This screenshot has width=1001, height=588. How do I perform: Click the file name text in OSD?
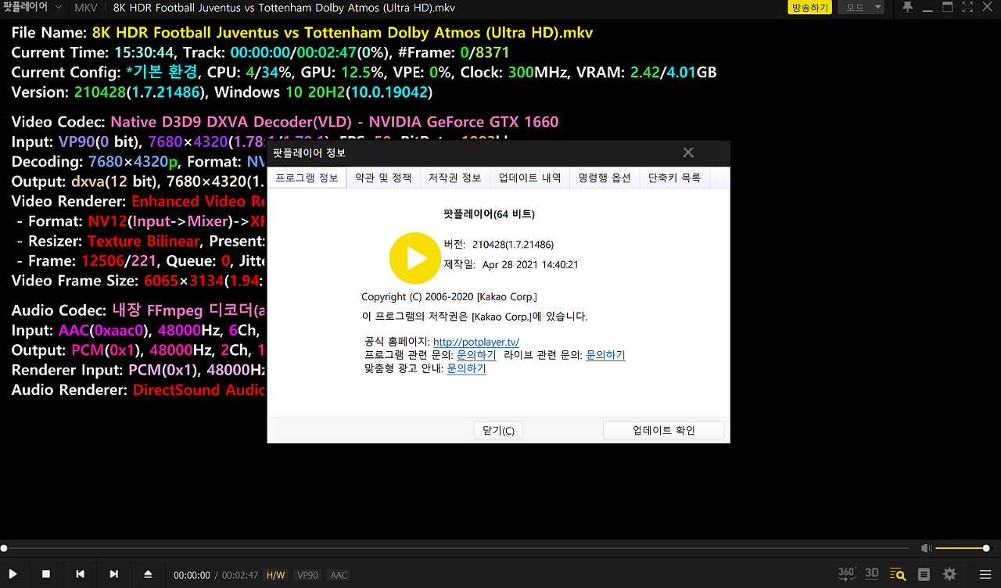[x=343, y=33]
